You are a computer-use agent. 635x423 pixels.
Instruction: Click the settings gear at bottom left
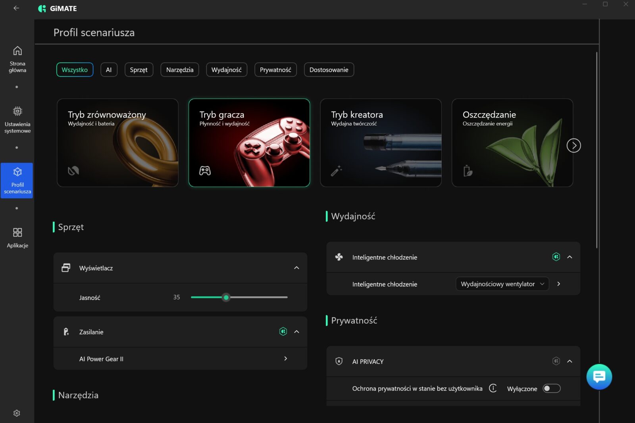click(17, 413)
